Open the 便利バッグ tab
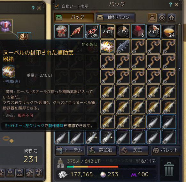186x182 pixels. (115, 17)
